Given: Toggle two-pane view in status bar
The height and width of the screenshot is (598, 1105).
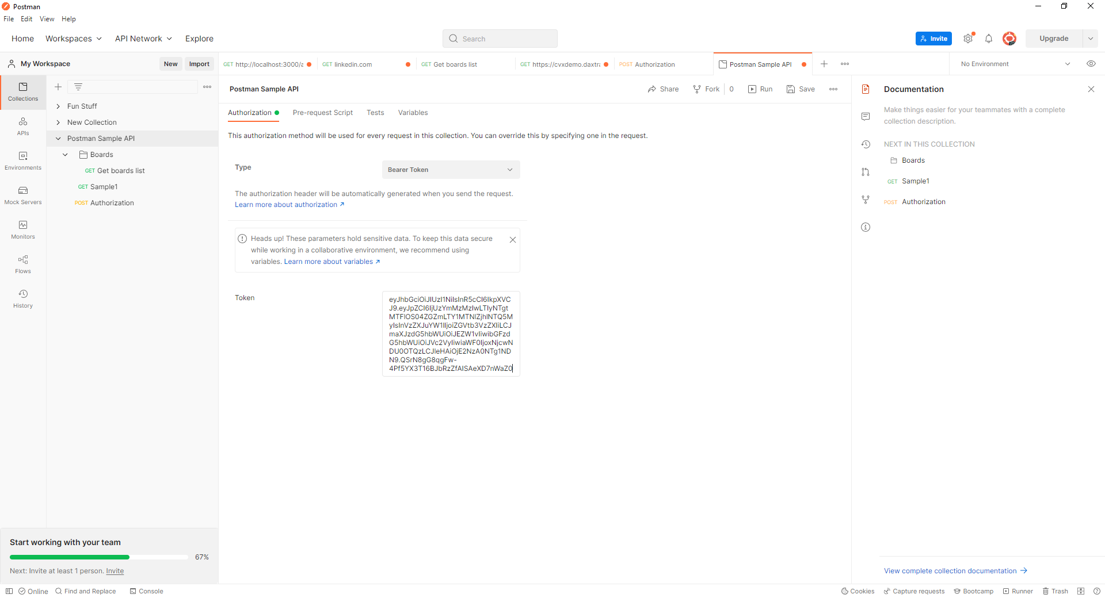Looking at the screenshot, I should point(1081,591).
